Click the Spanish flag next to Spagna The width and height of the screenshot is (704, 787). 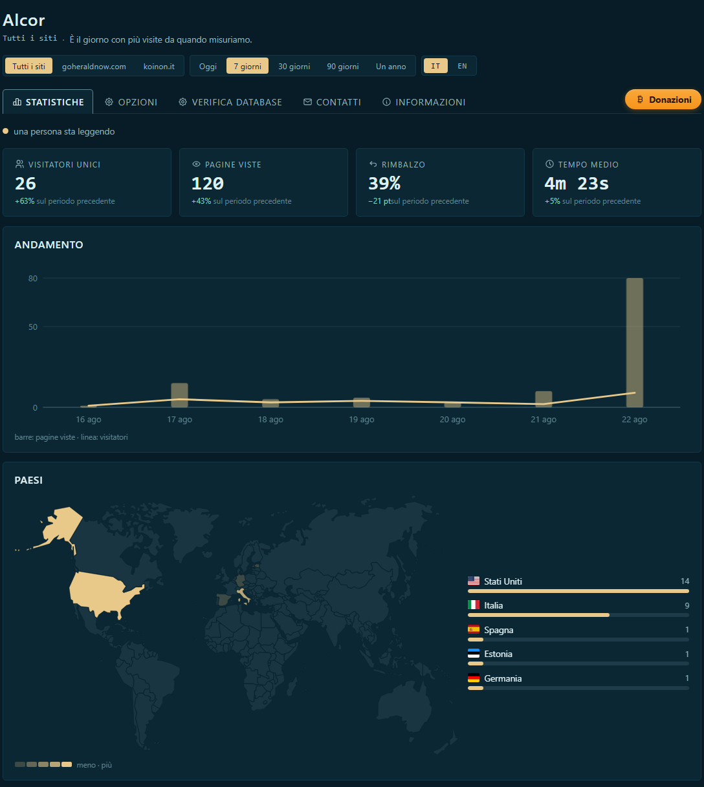(474, 630)
